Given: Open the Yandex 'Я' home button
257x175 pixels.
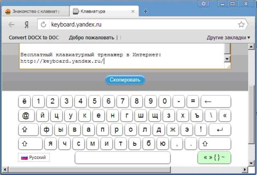Looking at the screenshot, I should (x=27, y=25).
